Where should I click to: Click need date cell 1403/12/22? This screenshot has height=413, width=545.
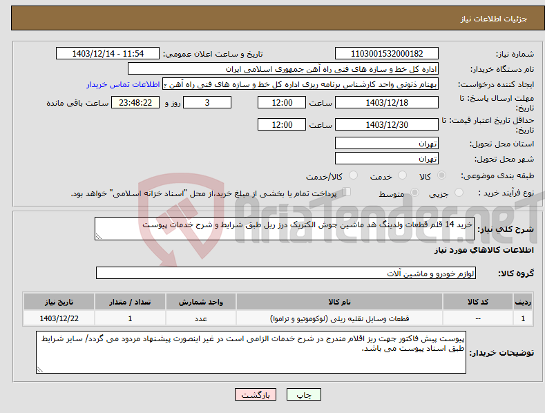59,318
